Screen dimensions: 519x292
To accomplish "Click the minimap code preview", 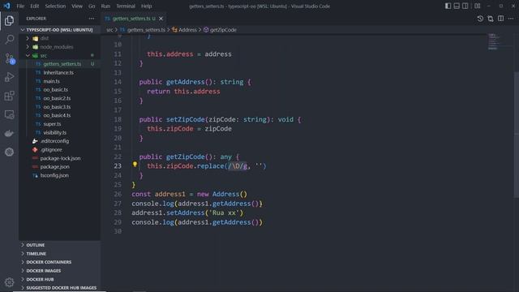I will [x=493, y=41].
